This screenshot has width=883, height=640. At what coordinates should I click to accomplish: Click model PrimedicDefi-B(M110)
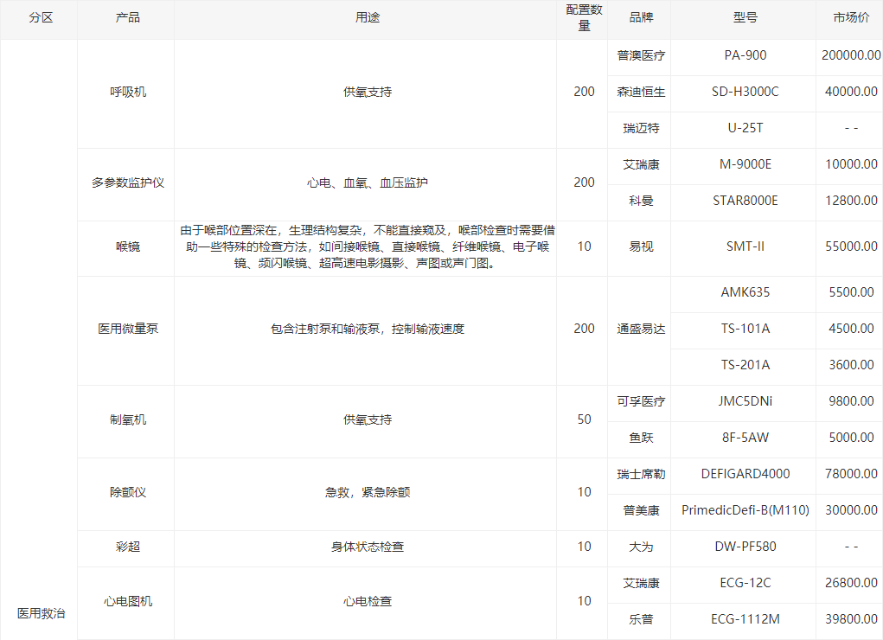tap(745, 510)
